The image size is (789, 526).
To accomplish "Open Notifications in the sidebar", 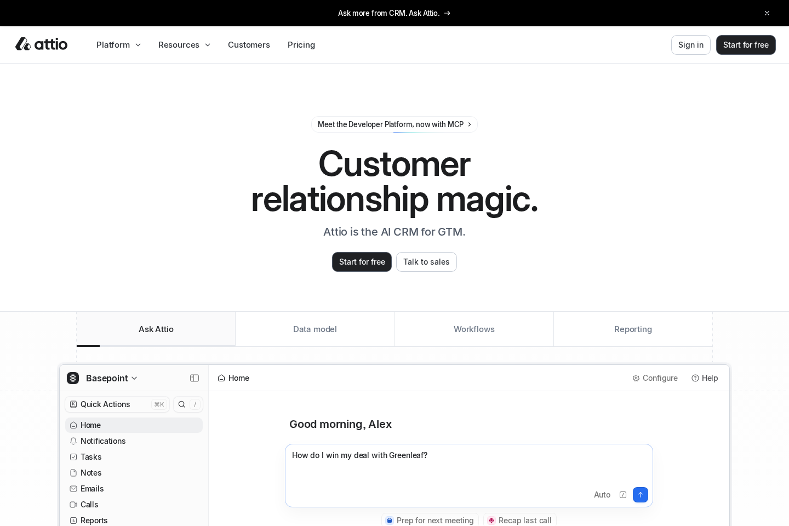I will tap(134, 441).
